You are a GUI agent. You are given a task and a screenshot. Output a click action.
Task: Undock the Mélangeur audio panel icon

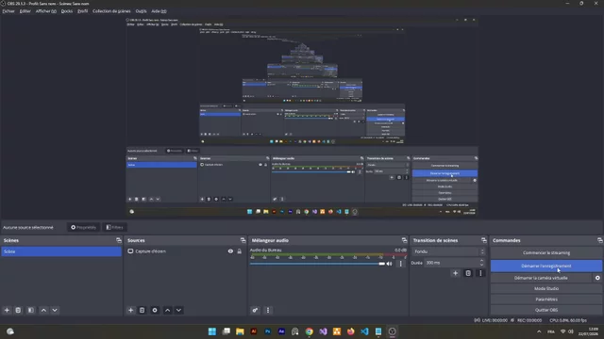(x=404, y=240)
